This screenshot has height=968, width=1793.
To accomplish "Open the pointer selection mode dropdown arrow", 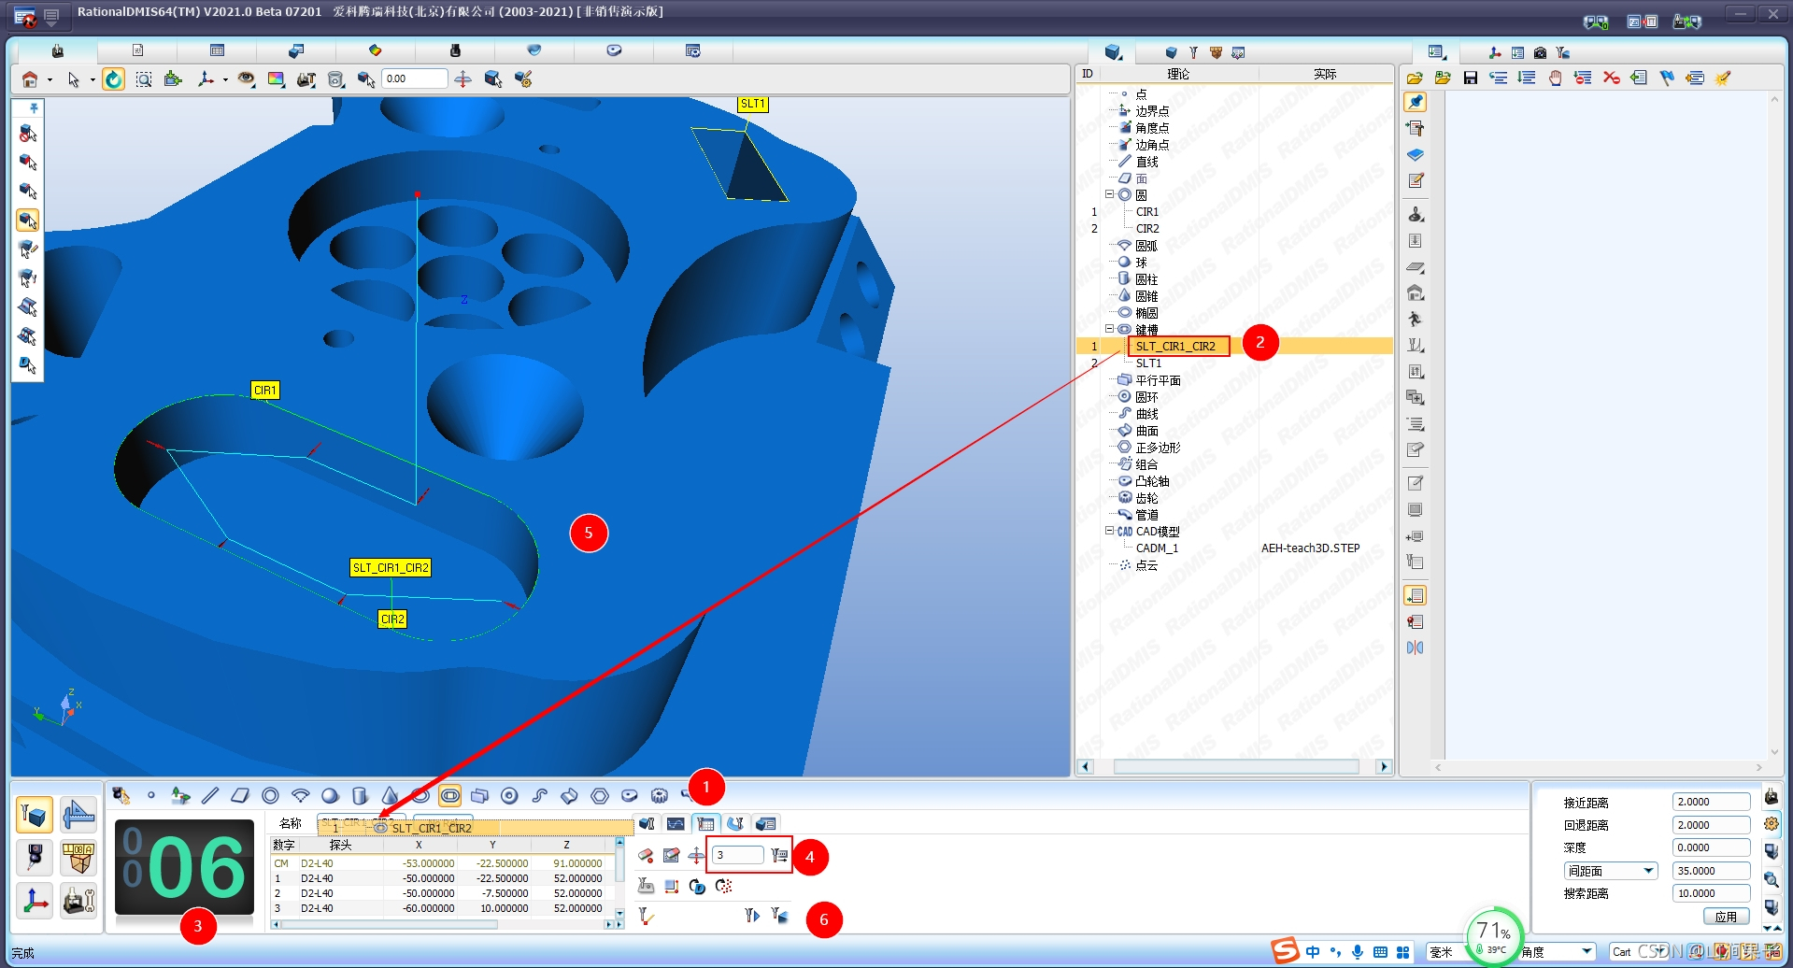I will [92, 80].
